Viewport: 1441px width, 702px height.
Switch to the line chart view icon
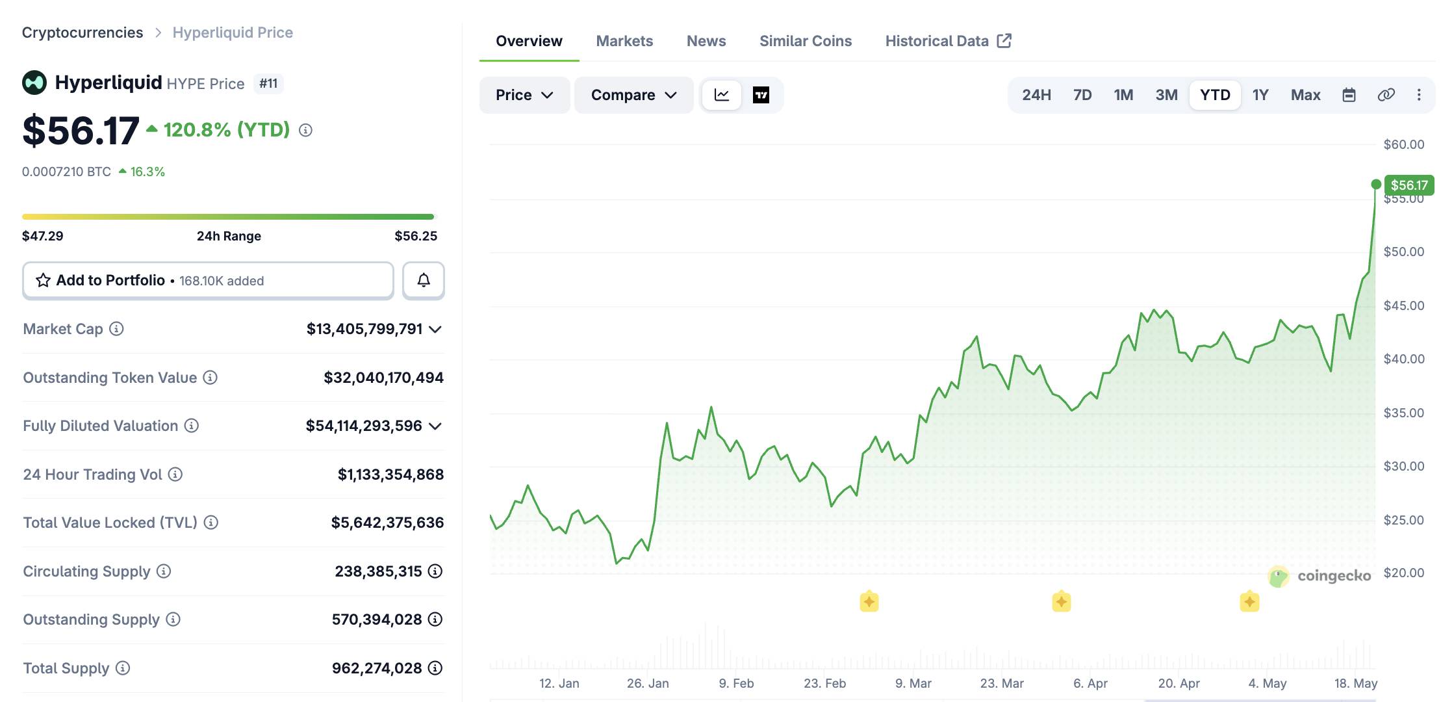(x=722, y=95)
